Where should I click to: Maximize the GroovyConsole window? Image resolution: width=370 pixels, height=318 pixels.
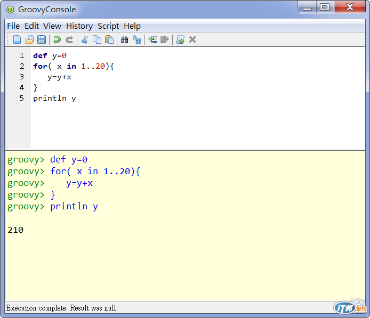[x=325, y=7]
